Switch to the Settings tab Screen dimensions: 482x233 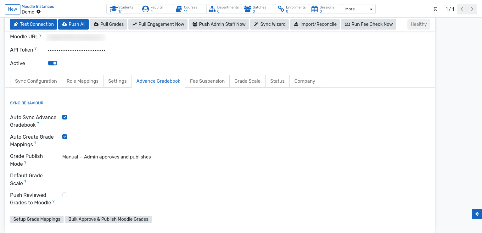click(x=117, y=81)
